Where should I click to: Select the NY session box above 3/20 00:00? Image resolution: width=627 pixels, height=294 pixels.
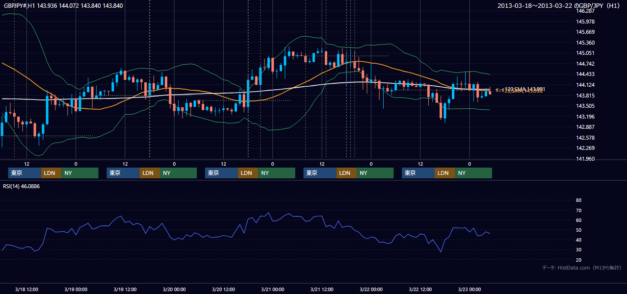[x=178, y=173]
